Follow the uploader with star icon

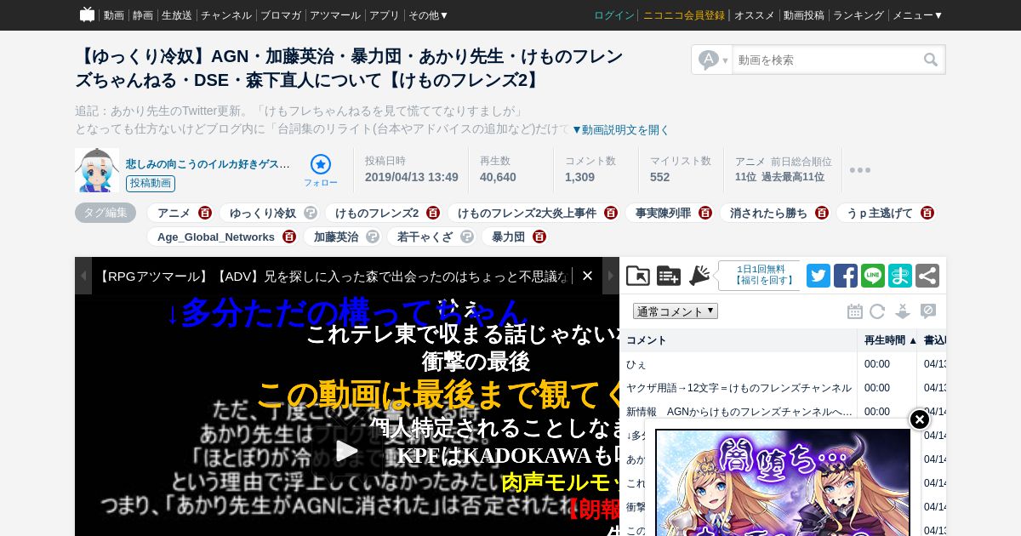pyautogui.click(x=321, y=164)
